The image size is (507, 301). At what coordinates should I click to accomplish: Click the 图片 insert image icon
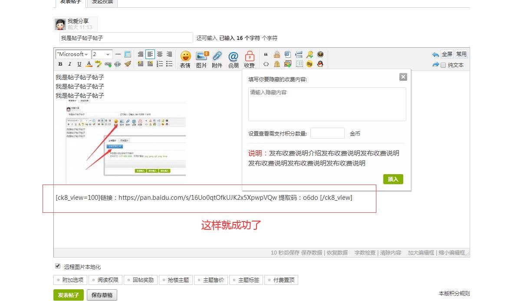click(201, 59)
